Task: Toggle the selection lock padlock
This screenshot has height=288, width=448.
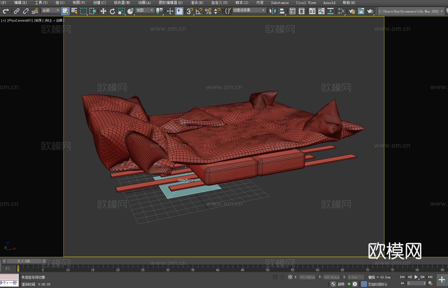Action: point(283,277)
